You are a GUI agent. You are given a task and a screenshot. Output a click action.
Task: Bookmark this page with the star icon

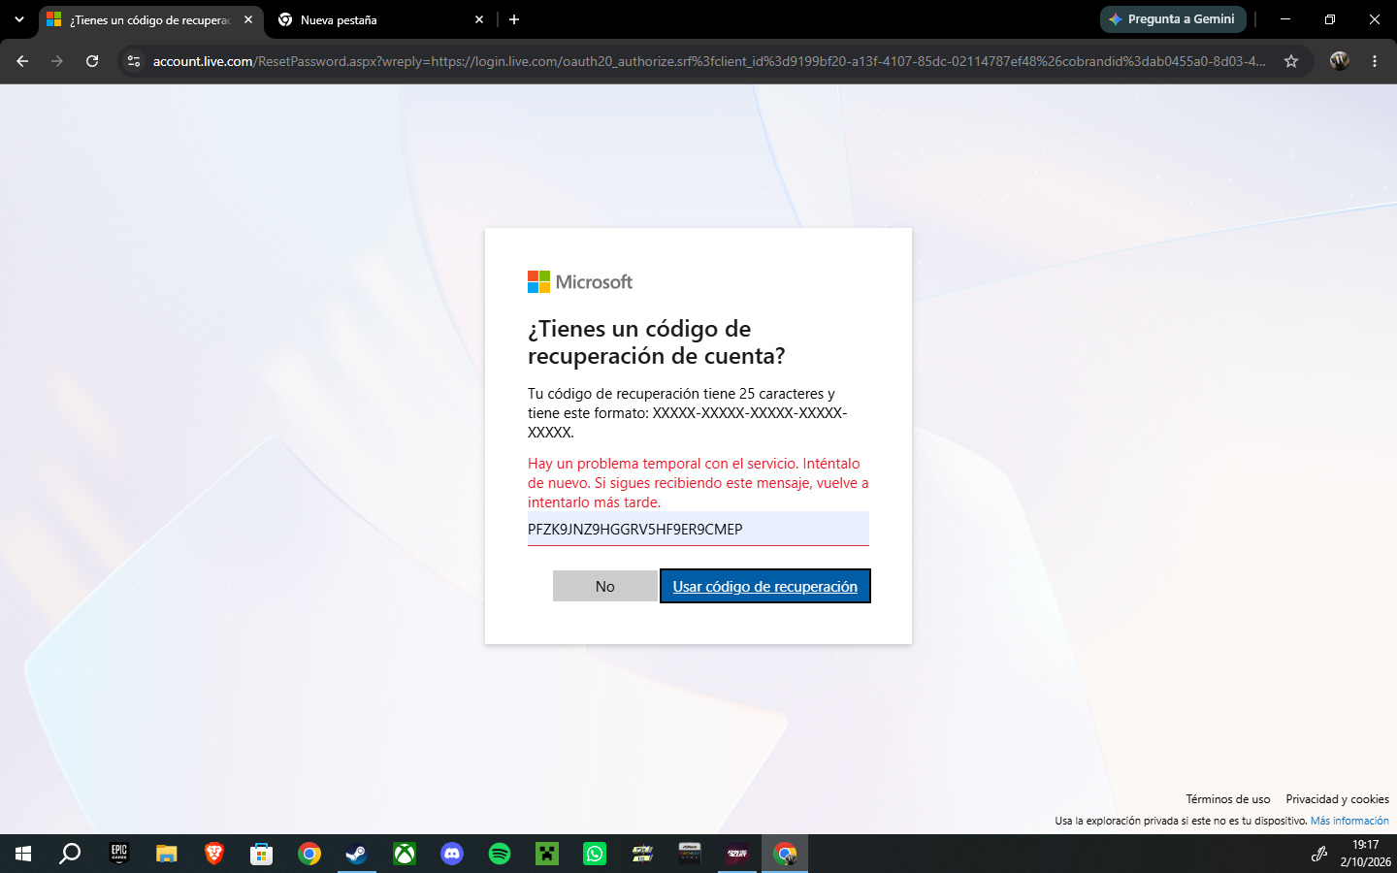[1291, 61]
